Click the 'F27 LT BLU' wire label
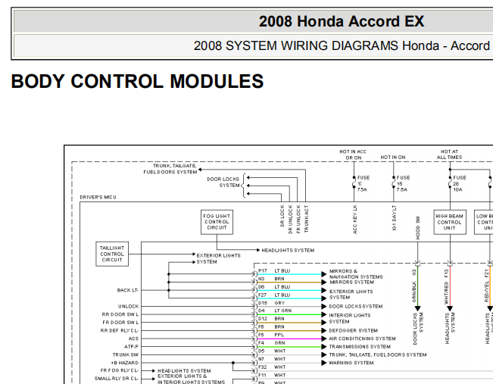Image resolution: width=493 pixels, height=384 pixels. (x=274, y=295)
